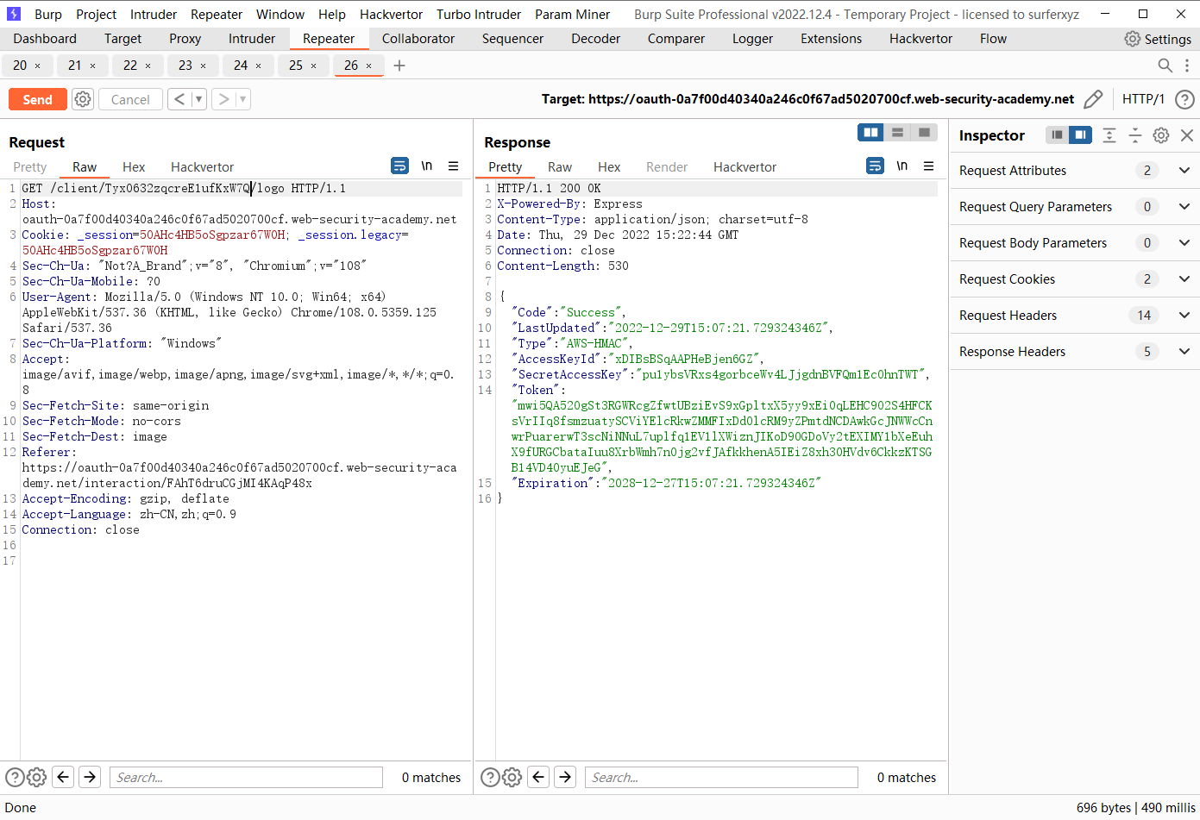Expand the Response Headers section in Inspector
The height and width of the screenshot is (820, 1200).
coord(1184,351)
